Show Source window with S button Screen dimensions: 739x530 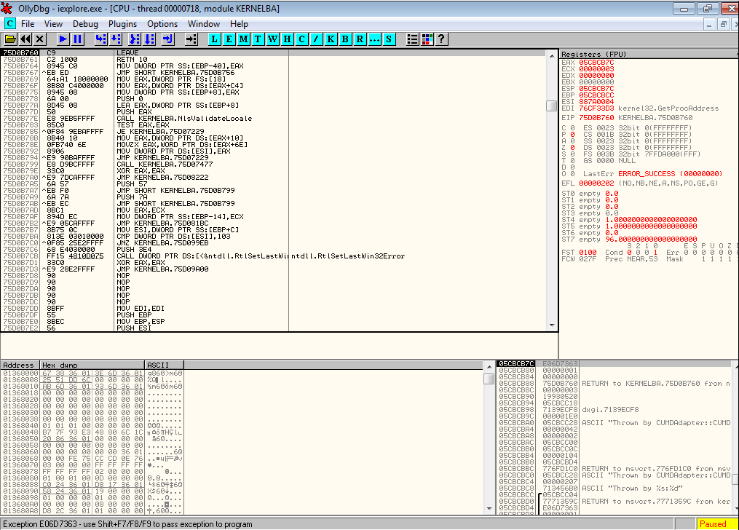[x=389, y=39]
